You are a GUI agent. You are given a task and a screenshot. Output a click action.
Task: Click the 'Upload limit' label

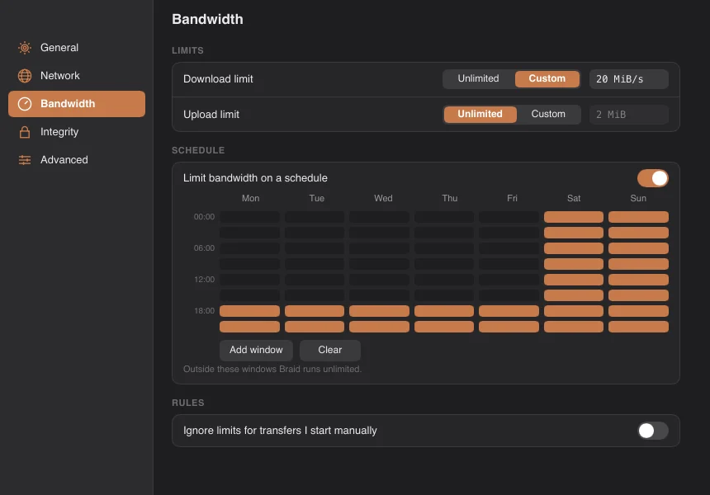[211, 115]
